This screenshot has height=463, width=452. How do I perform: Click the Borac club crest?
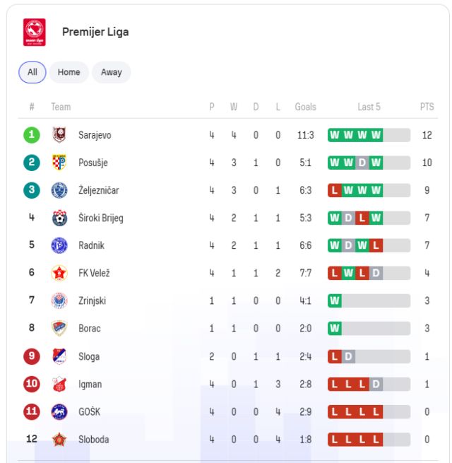[x=59, y=328]
